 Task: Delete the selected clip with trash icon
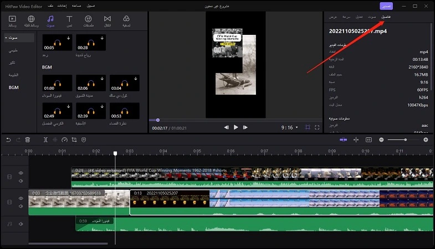point(28,140)
